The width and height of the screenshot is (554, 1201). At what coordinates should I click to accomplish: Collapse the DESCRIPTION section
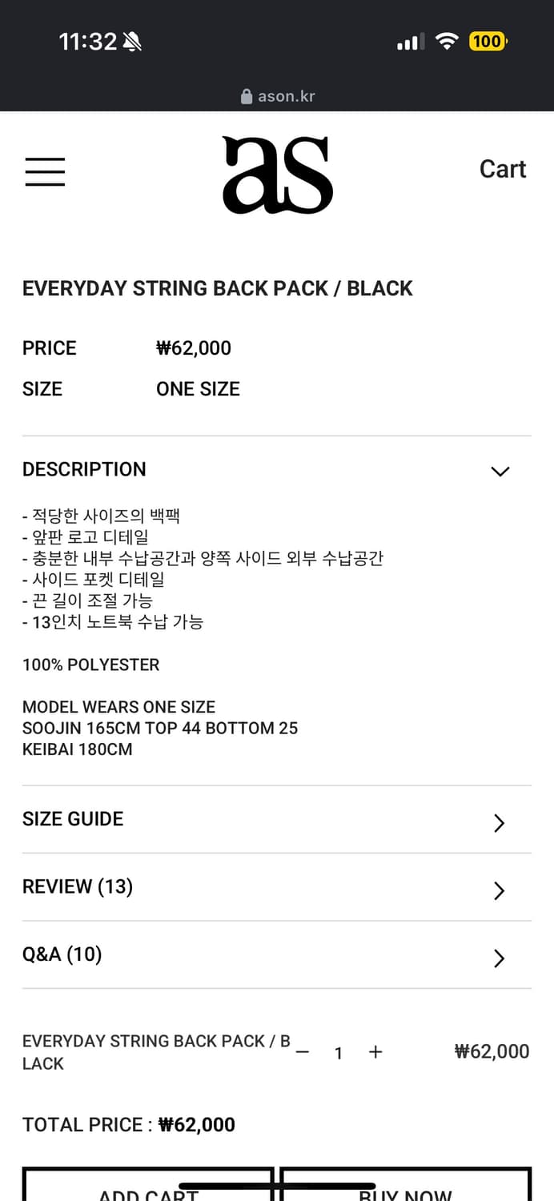(x=500, y=471)
